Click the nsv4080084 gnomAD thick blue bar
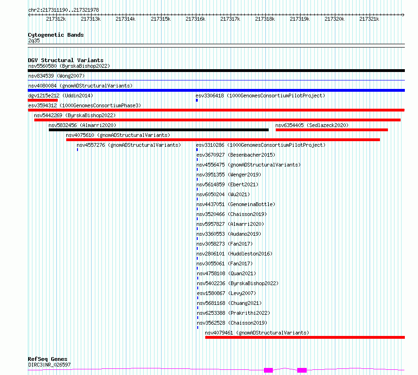Viewport: 418px width, 375px height. 216,90
